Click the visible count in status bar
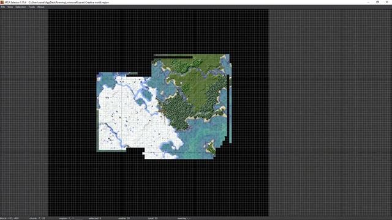 124,218
